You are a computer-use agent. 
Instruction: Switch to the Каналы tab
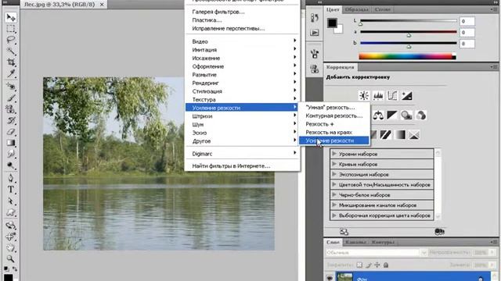click(355, 243)
